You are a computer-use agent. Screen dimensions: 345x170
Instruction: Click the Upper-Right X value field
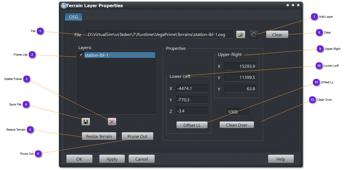point(240,66)
